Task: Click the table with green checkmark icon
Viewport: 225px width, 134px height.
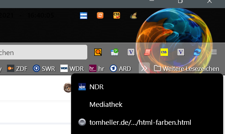Action: [x=115, y=52]
